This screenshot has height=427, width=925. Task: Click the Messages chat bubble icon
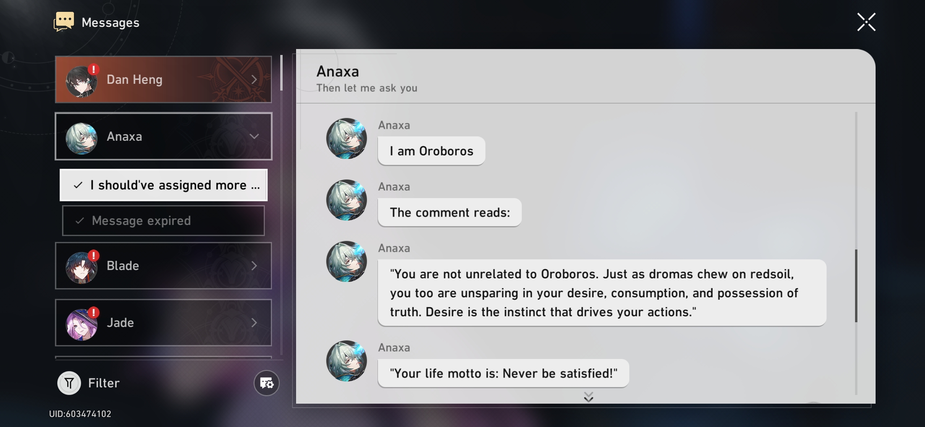click(x=64, y=22)
